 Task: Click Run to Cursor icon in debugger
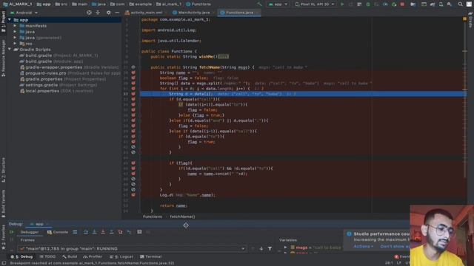point(129,232)
